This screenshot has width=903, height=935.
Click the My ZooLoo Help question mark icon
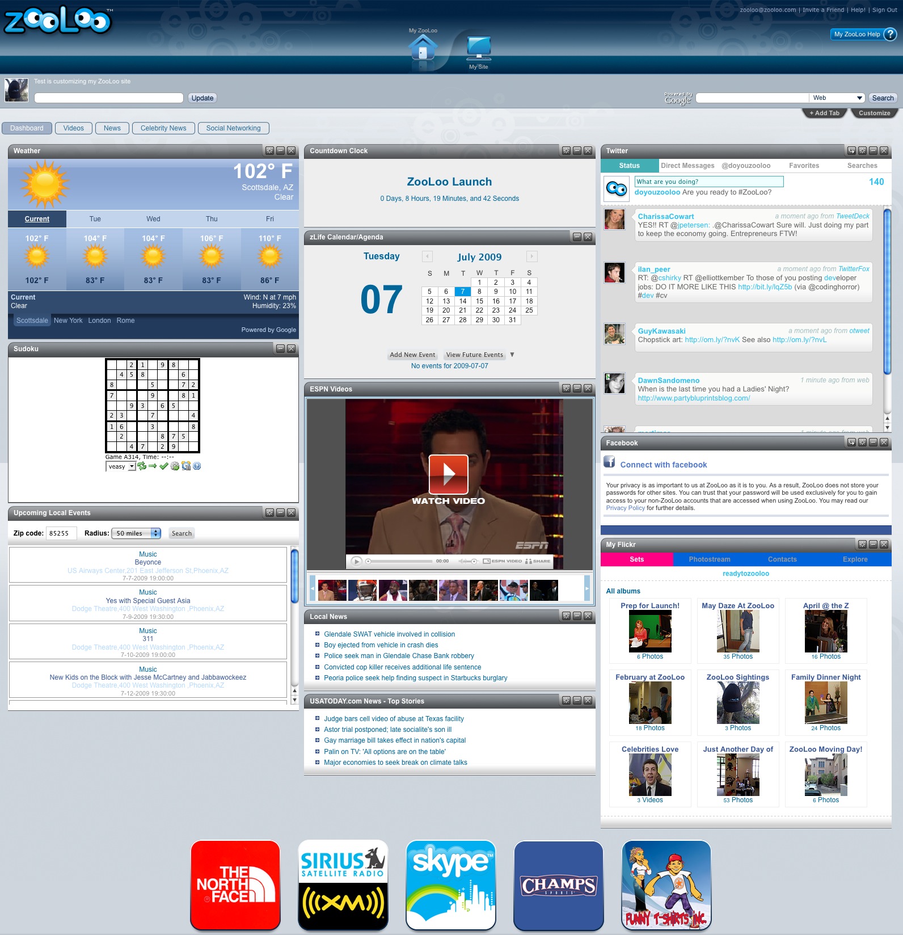[x=891, y=34]
